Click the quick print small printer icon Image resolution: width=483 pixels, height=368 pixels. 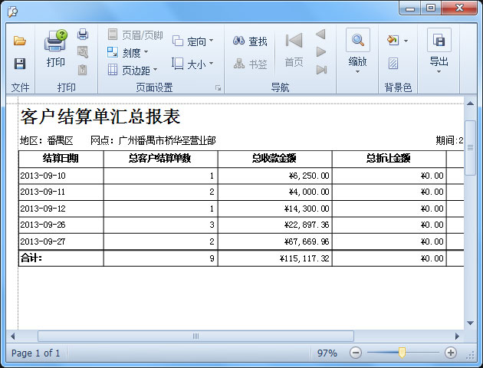pos(83,34)
